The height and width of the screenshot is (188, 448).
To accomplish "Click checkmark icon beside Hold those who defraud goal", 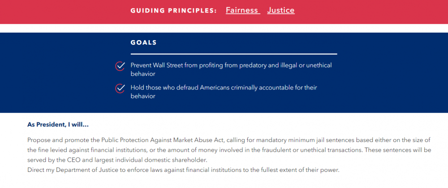I will click(120, 88).
